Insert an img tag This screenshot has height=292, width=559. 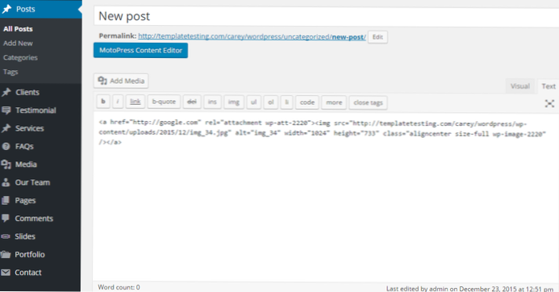(x=234, y=102)
